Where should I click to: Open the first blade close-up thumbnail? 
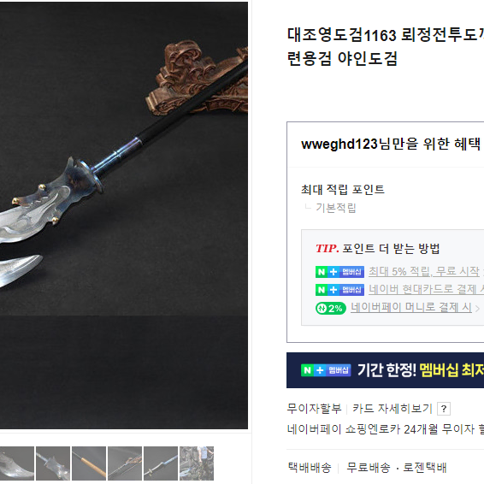17,463
